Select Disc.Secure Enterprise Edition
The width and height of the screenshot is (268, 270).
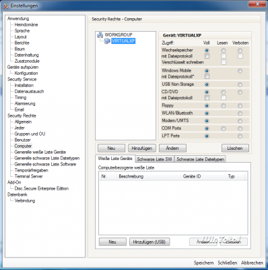[x=42, y=189]
